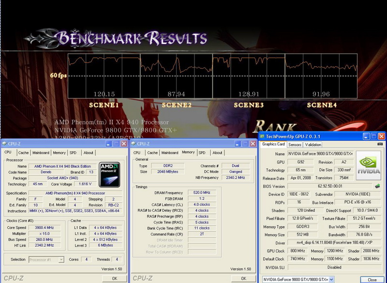The height and width of the screenshot is (283, 387).
Task: Click the Code Name Deneb value
Action: 46,173
